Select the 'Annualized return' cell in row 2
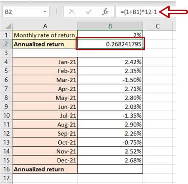The image size is (188, 184). click(45, 44)
